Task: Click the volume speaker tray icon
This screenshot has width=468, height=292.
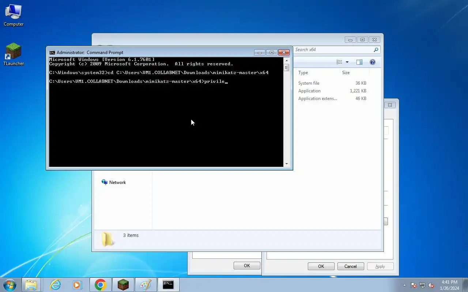Action: 431,285
